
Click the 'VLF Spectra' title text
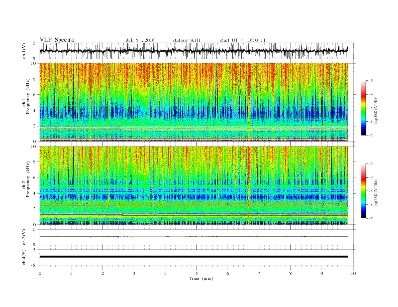pos(57,40)
